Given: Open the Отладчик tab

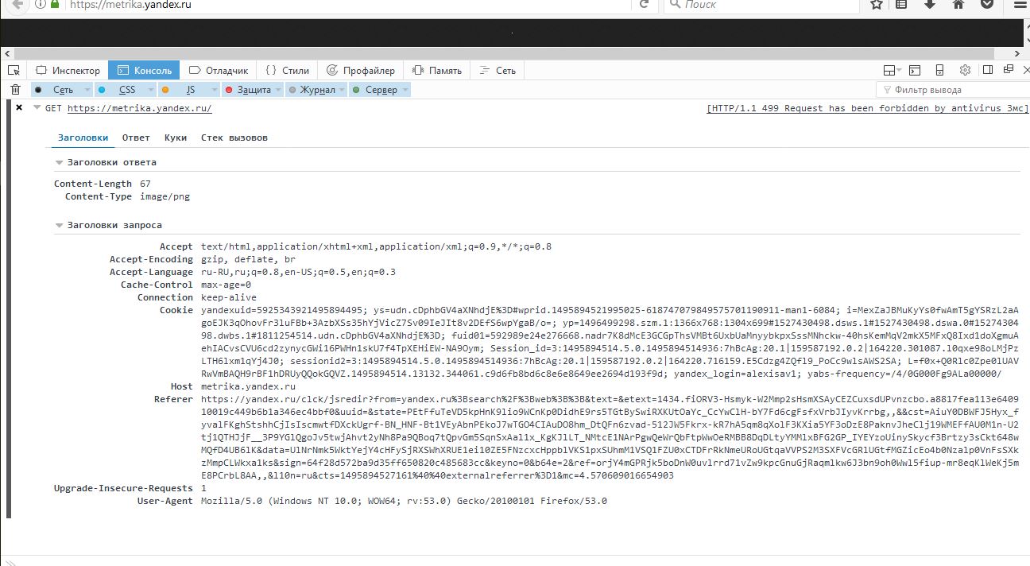Looking at the screenshot, I should (219, 70).
